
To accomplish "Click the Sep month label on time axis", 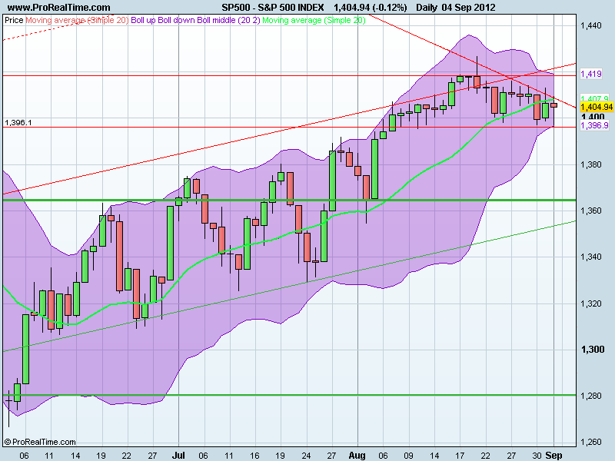I will pyautogui.click(x=553, y=456).
